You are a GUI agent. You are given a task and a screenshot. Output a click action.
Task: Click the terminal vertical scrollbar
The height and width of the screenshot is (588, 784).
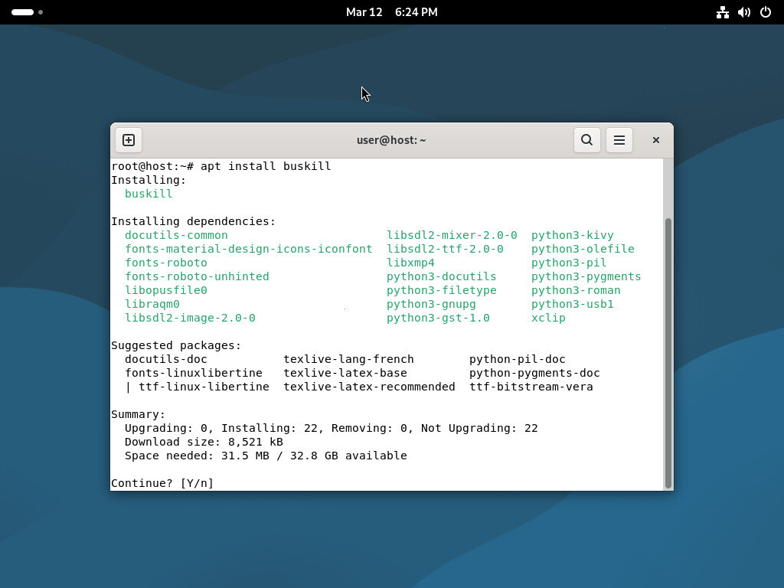point(668,352)
